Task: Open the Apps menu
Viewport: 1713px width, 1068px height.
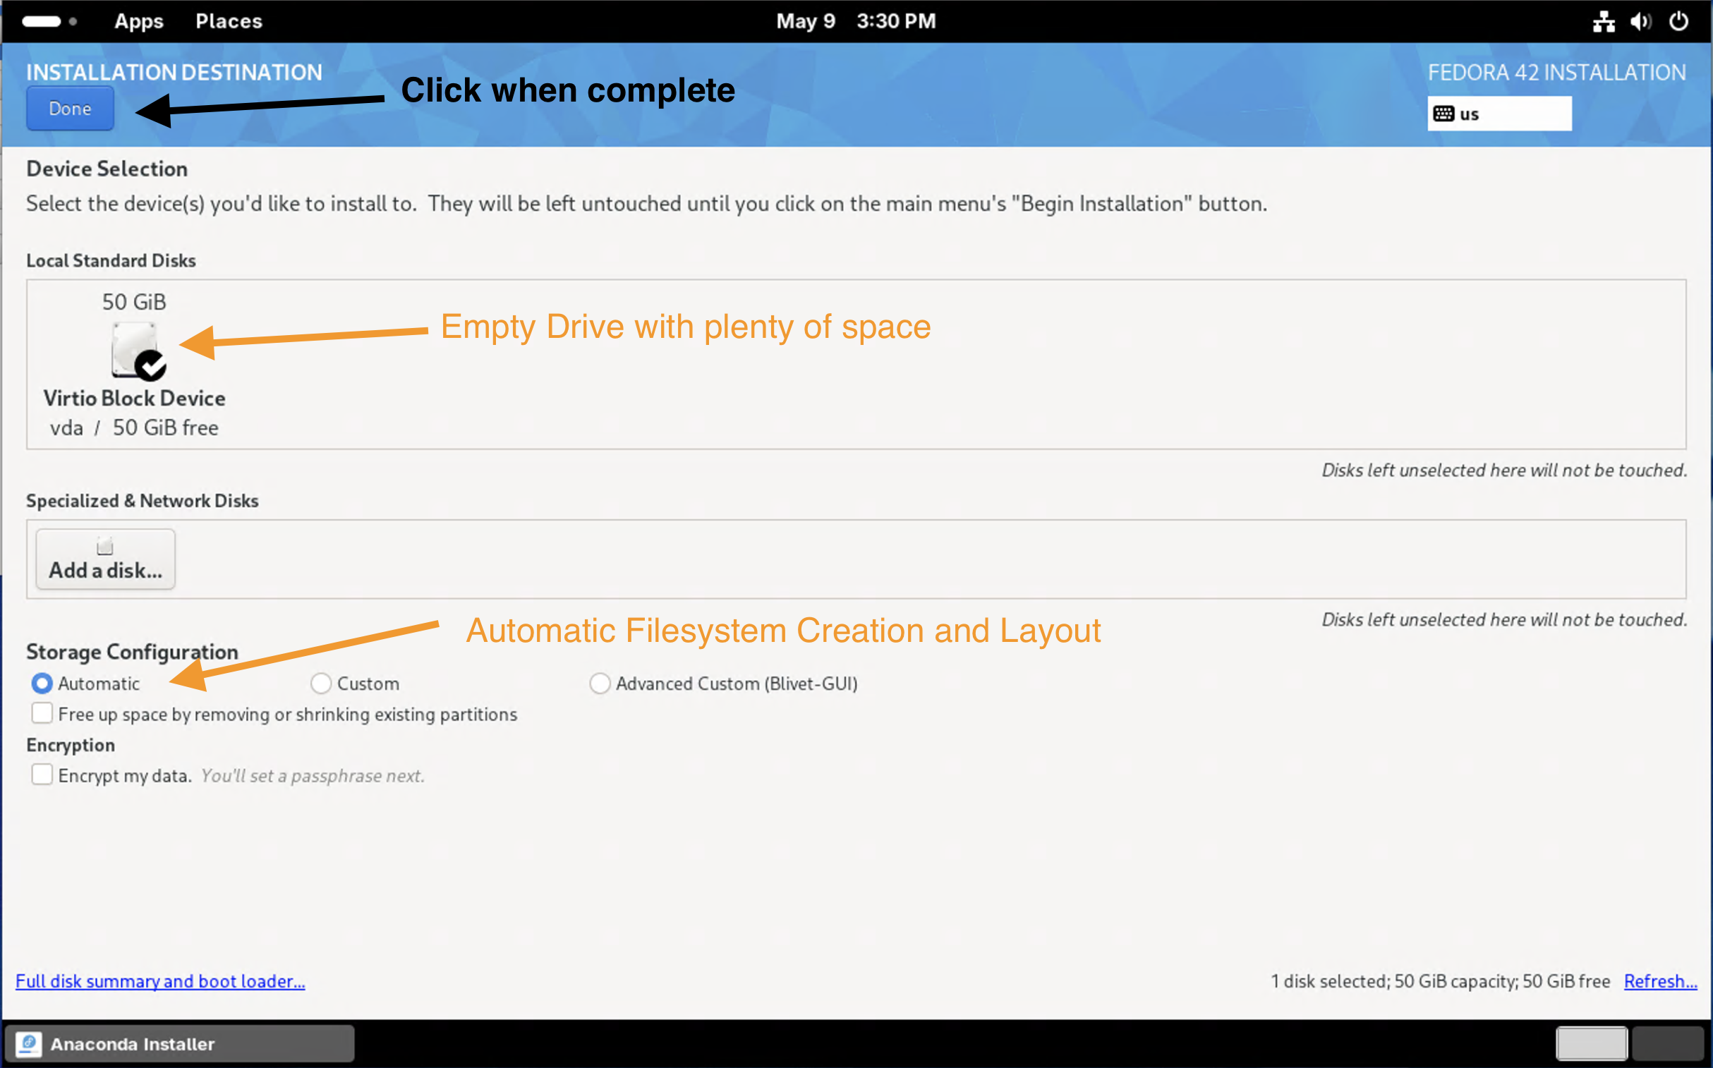Action: click(139, 21)
